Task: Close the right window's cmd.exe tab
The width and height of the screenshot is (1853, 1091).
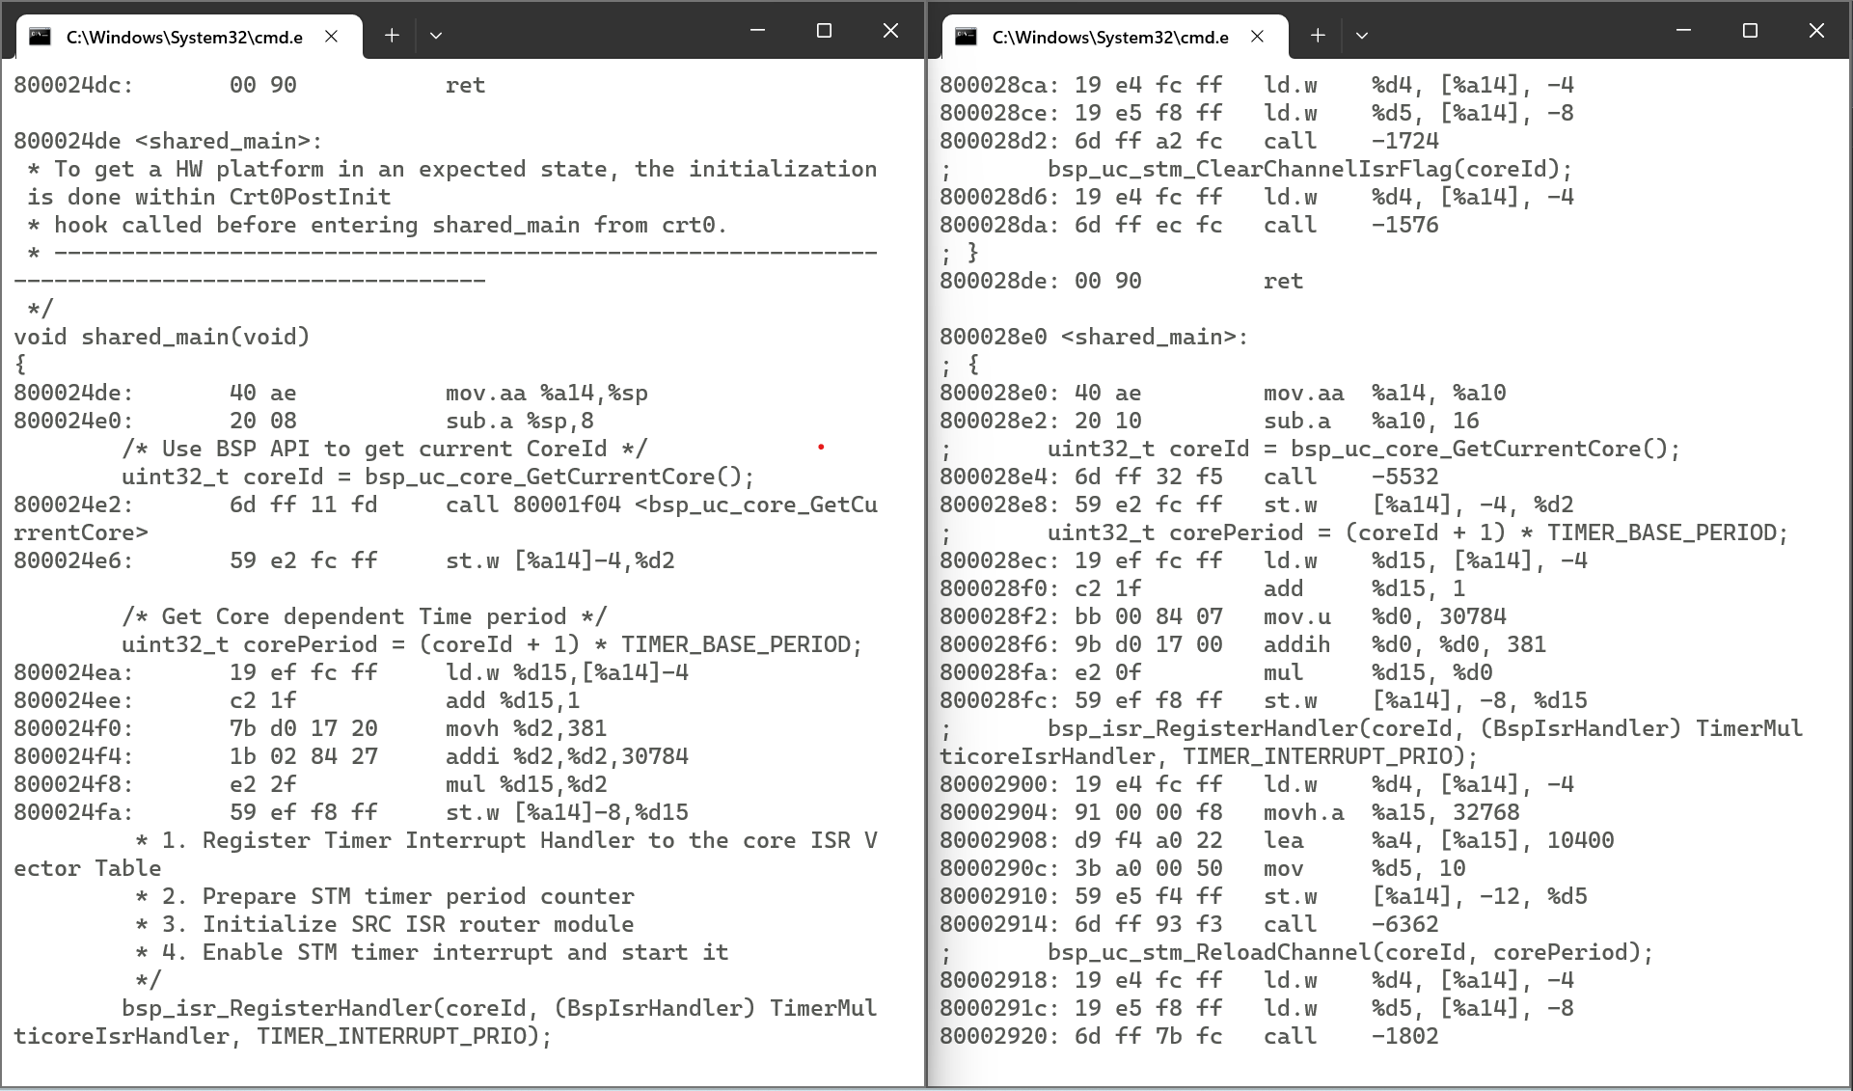Action: [x=1257, y=36]
